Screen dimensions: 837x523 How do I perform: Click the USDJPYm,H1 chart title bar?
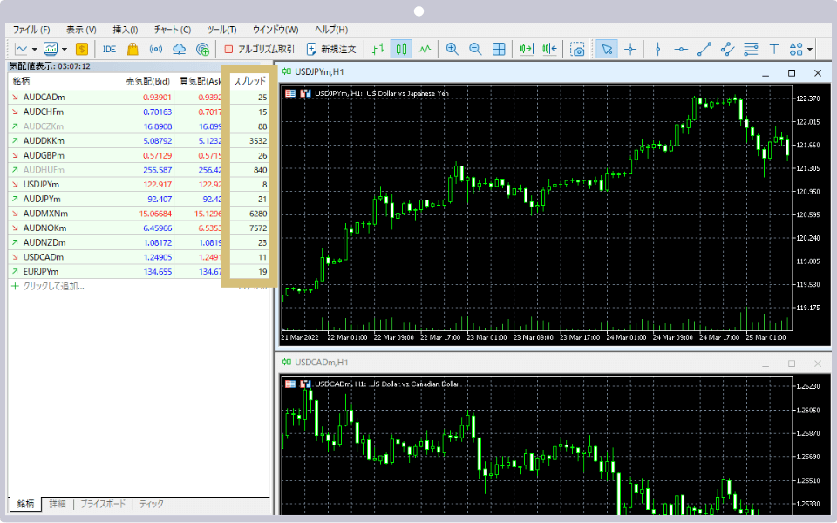554,72
